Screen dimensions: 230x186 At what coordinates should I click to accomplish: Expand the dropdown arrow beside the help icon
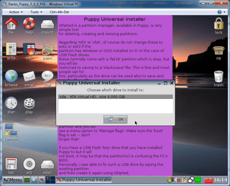coord(225,12)
